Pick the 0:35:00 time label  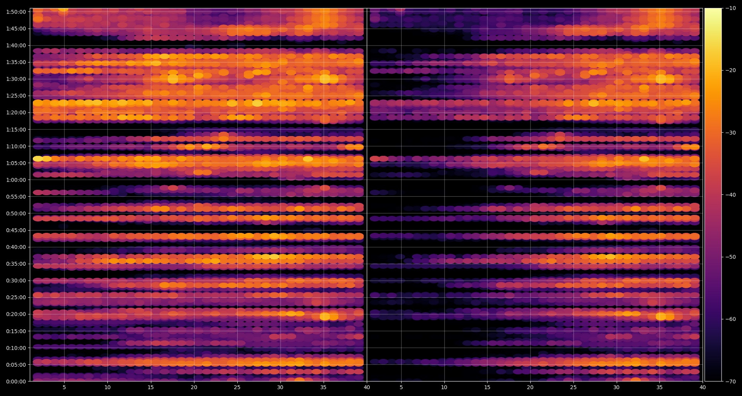(x=16, y=264)
